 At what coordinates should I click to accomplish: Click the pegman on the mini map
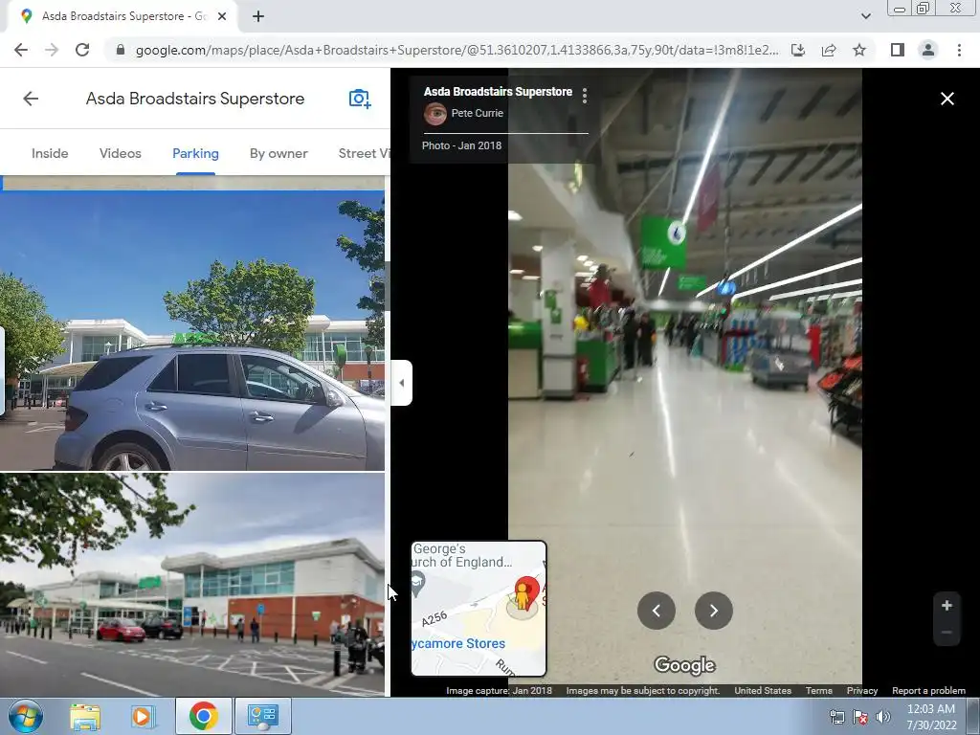pyautogui.click(x=523, y=598)
